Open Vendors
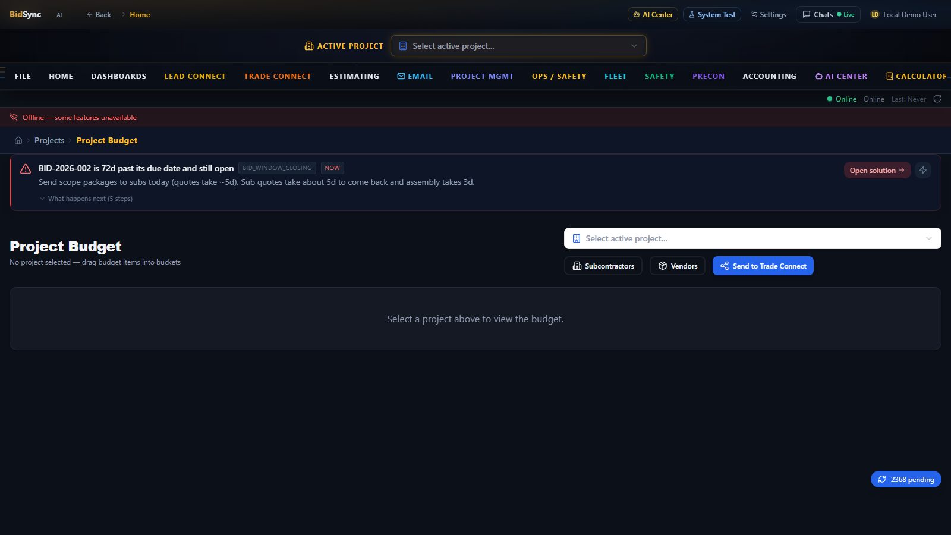 [678, 266]
